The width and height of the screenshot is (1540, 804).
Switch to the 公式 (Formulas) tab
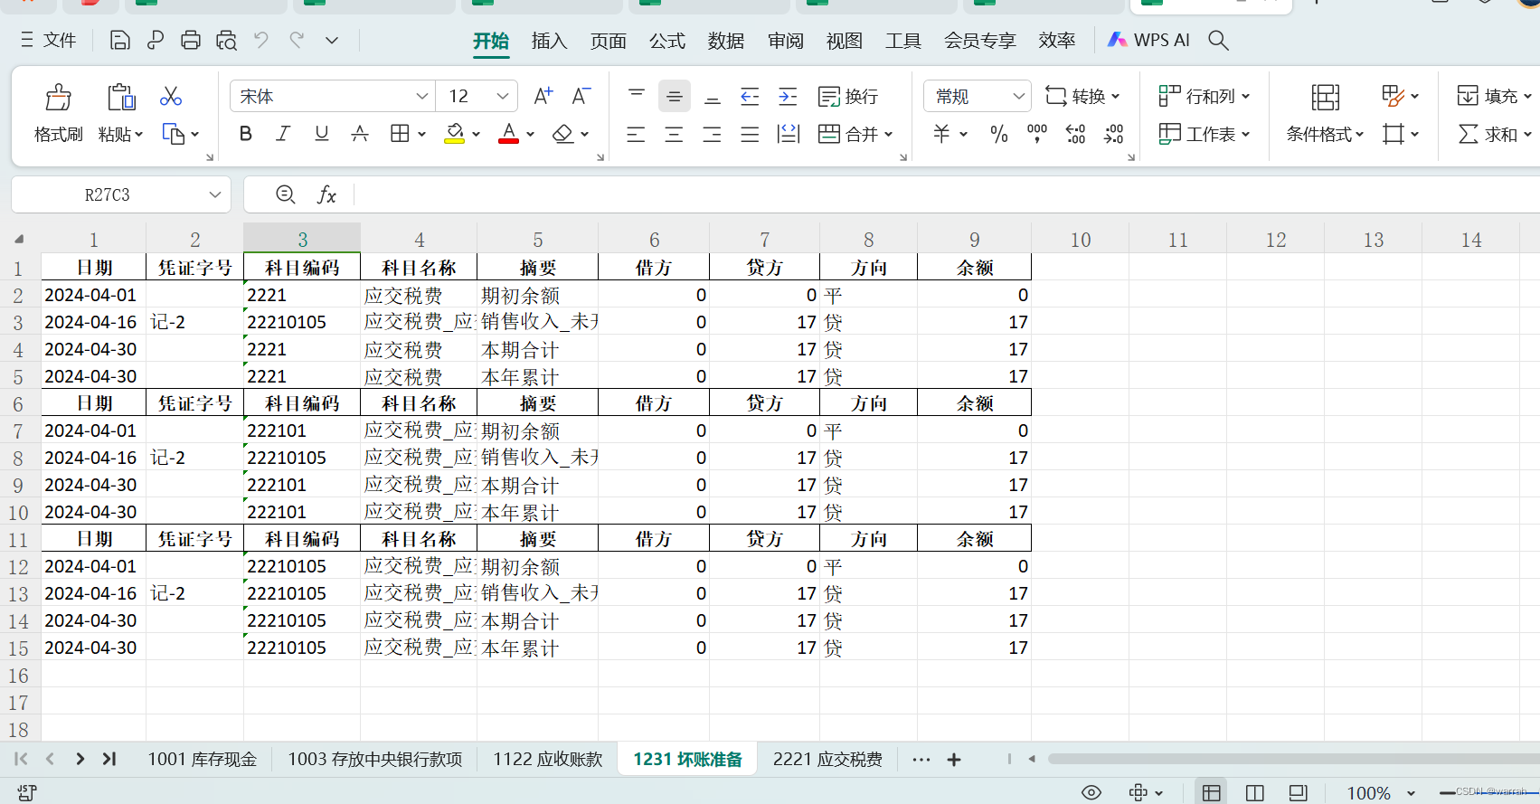tap(667, 41)
